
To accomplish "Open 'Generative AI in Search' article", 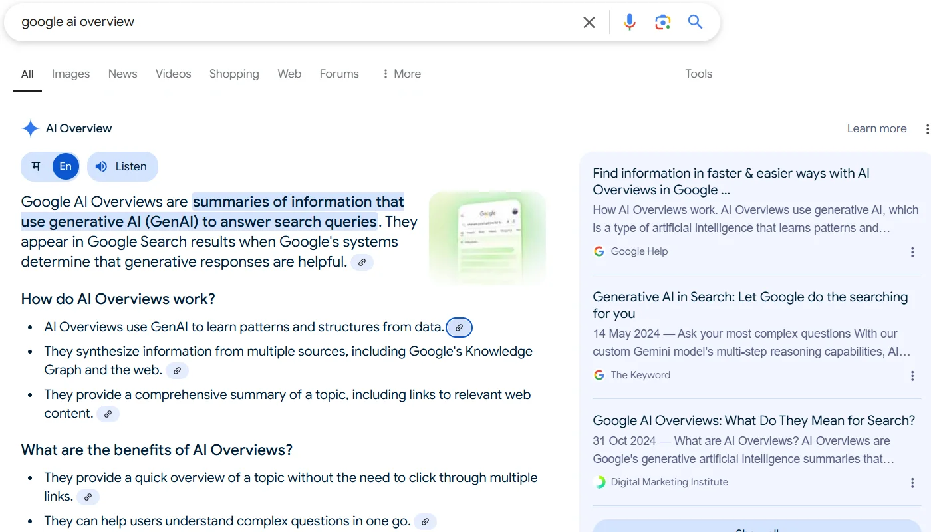I will tap(750, 305).
